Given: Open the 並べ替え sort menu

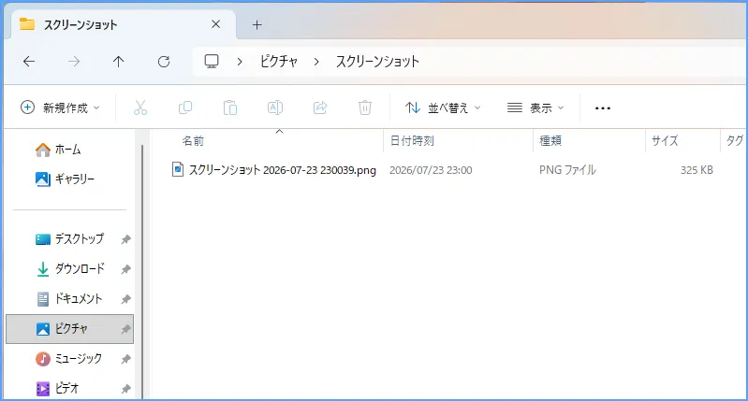Looking at the screenshot, I should pos(443,107).
